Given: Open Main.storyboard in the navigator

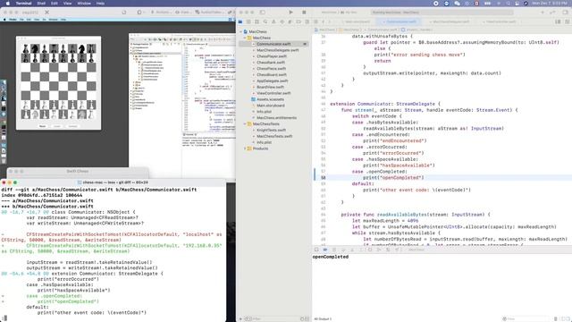Looking at the screenshot, I should pos(270,106).
